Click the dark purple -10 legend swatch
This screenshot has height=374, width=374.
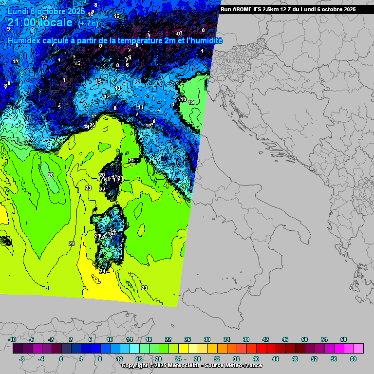coord(18,349)
